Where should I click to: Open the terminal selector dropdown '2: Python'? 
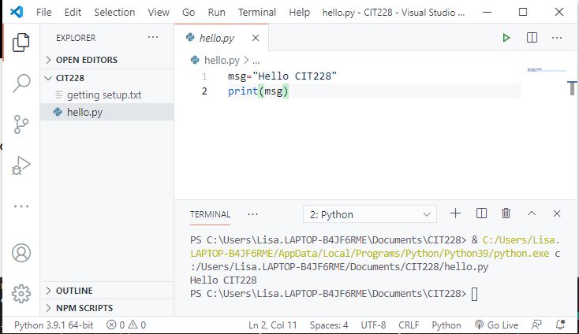point(369,214)
